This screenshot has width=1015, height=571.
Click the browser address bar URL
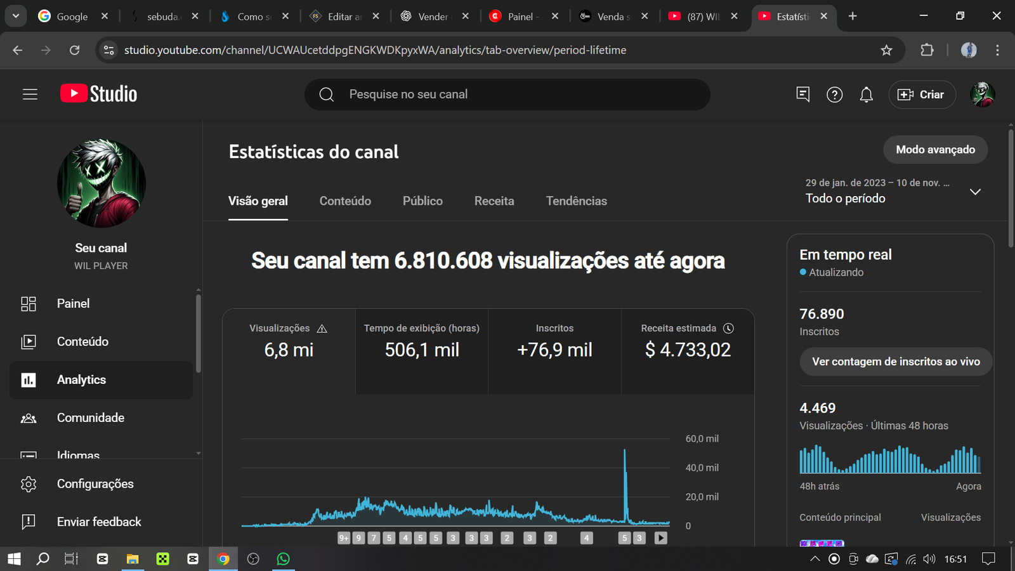coord(375,50)
